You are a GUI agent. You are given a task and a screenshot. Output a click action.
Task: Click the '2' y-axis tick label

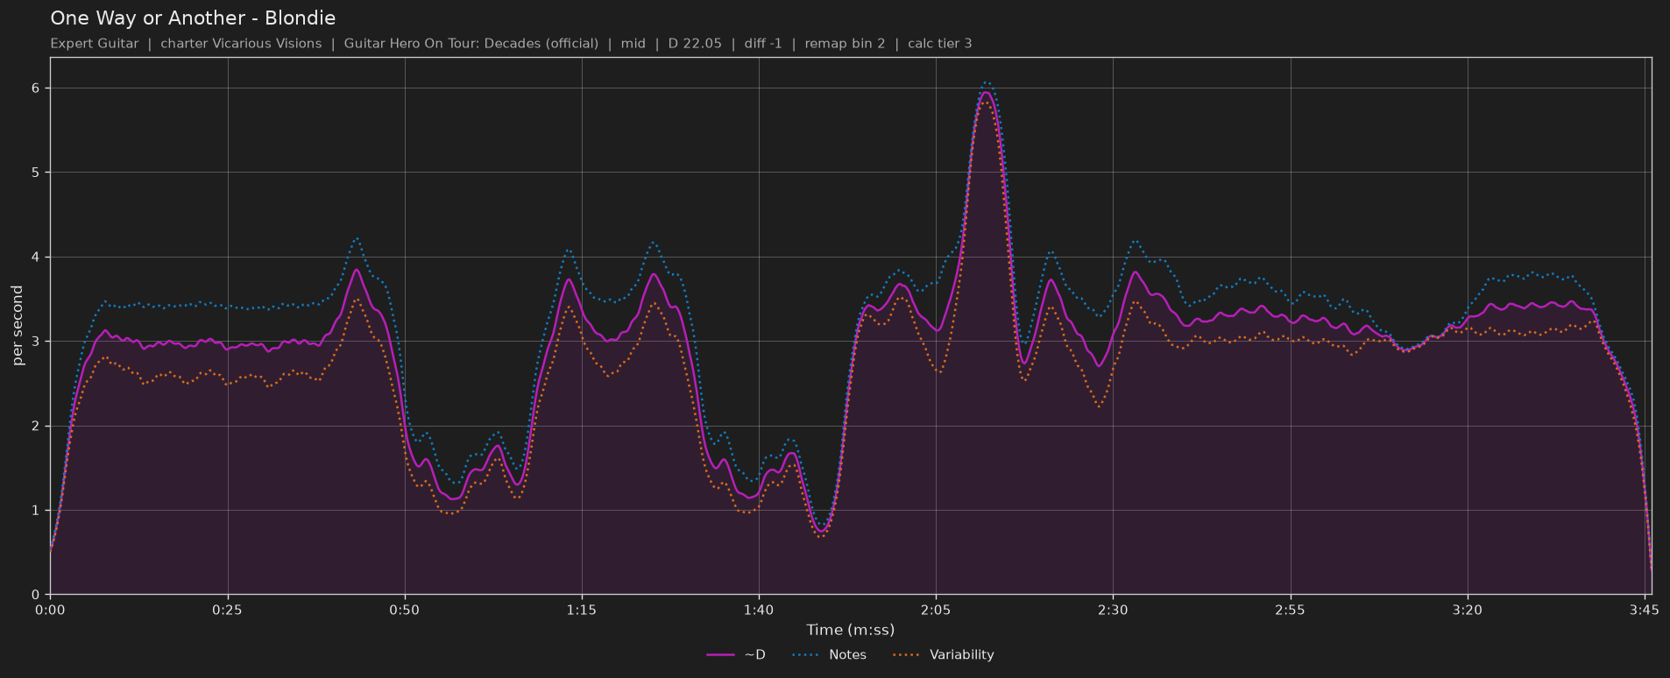(37, 426)
